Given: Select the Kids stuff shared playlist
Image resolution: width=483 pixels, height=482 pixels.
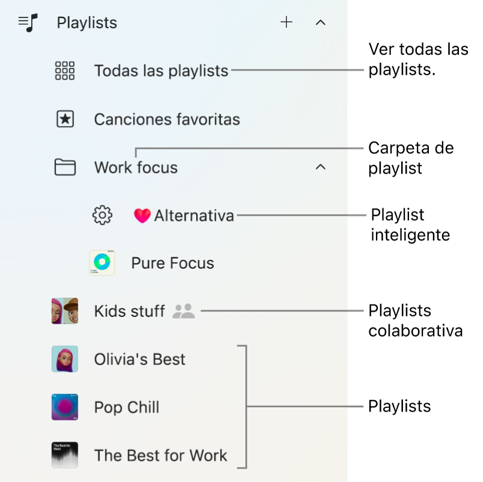Looking at the screenshot, I should pyautogui.click(x=129, y=311).
